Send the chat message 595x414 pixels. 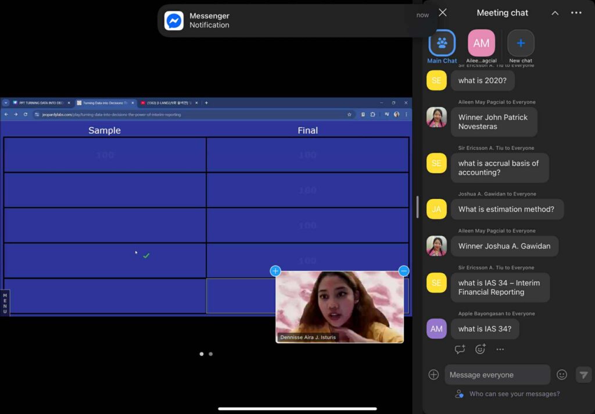583,375
